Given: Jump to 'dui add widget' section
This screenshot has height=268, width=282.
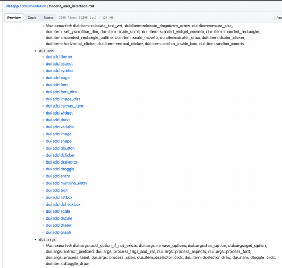Looking at the screenshot, I should point(59,113).
